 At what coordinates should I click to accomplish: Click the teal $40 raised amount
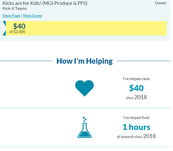pos(136,88)
